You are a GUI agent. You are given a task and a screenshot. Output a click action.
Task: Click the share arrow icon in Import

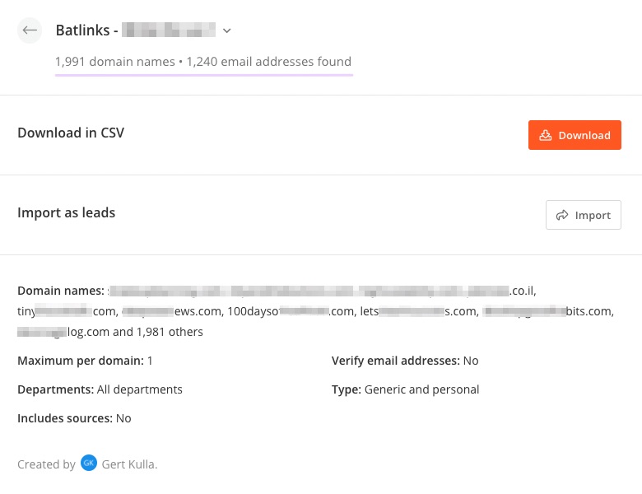(562, 215)
